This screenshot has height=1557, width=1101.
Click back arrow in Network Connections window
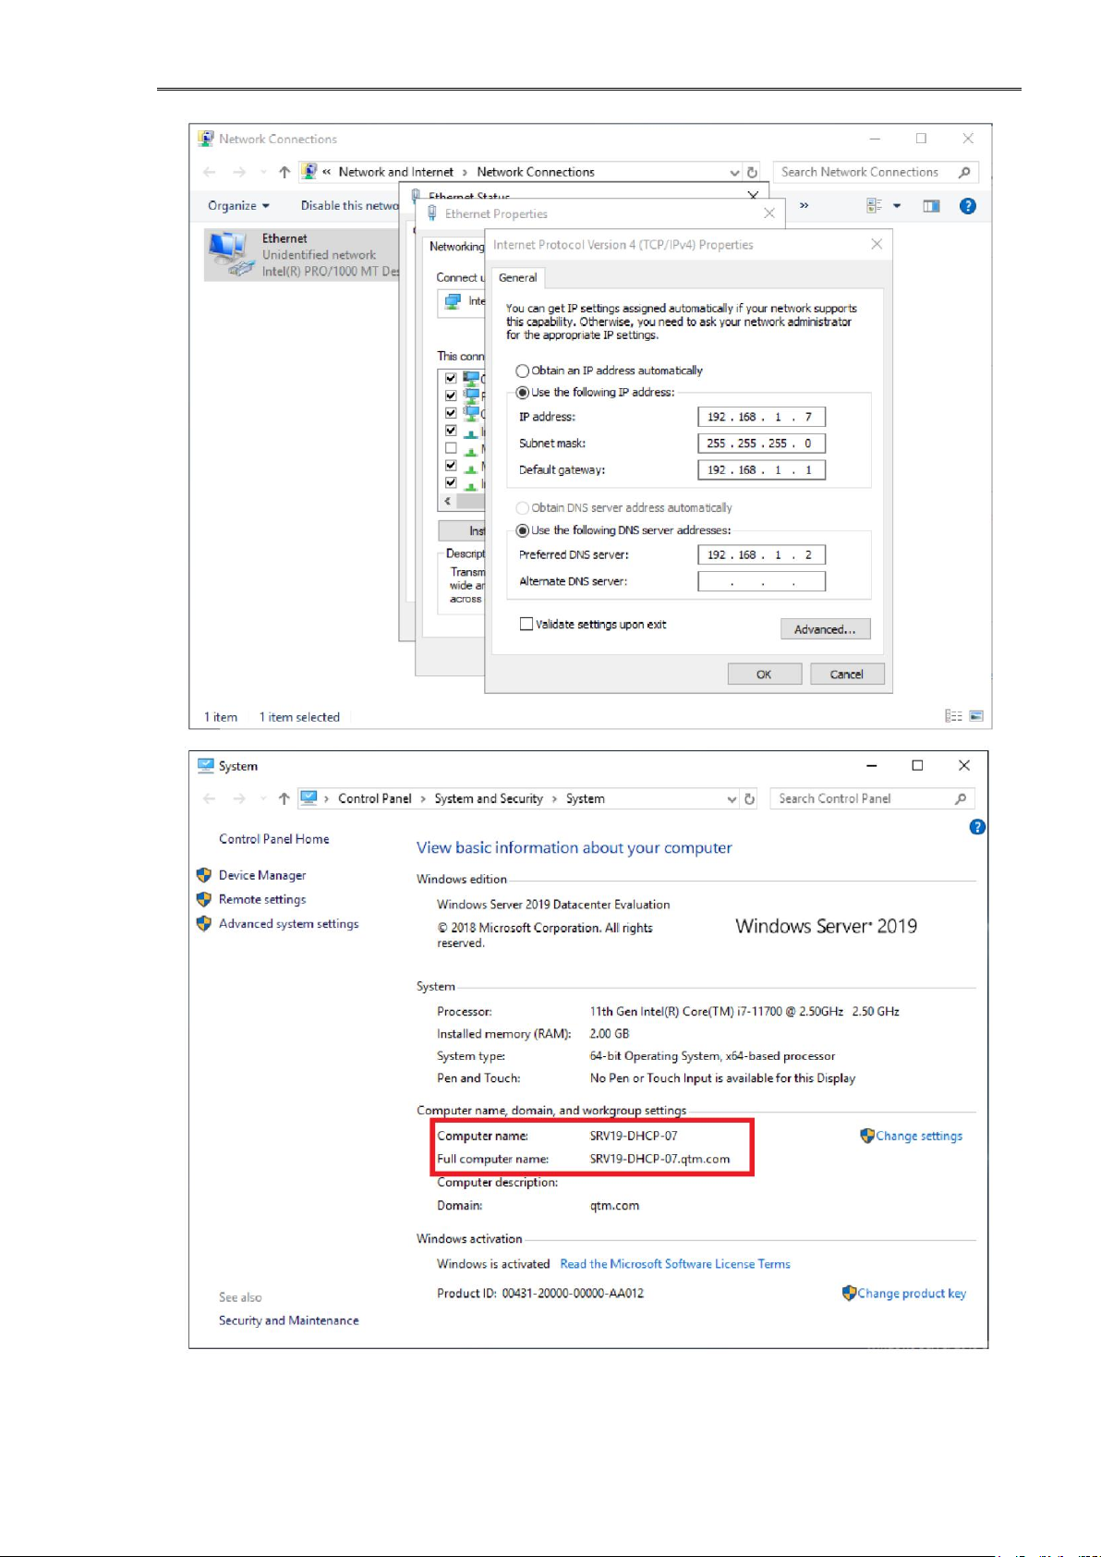[x=210, y=172]
